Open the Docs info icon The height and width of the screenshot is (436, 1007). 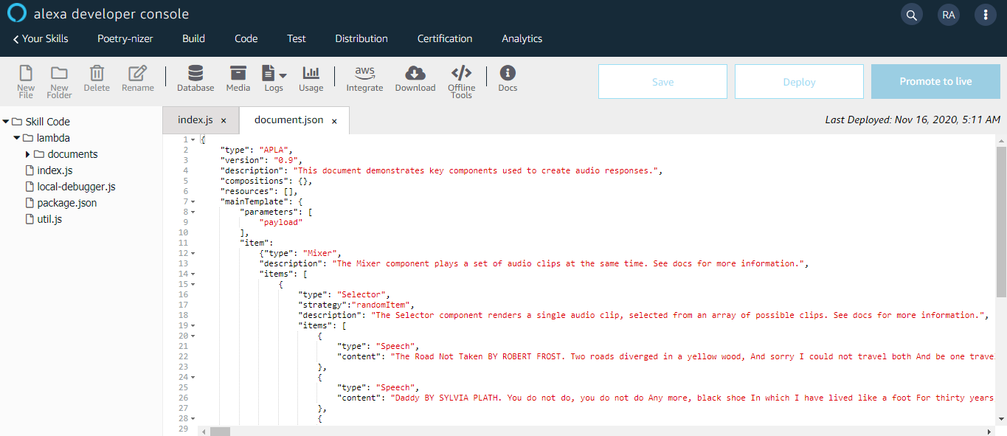click(508, 78)
